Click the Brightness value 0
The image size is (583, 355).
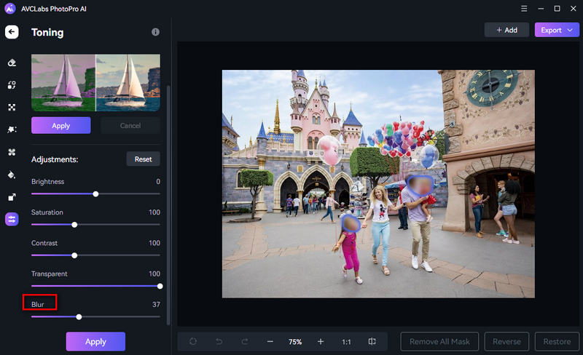coord(158,182)
